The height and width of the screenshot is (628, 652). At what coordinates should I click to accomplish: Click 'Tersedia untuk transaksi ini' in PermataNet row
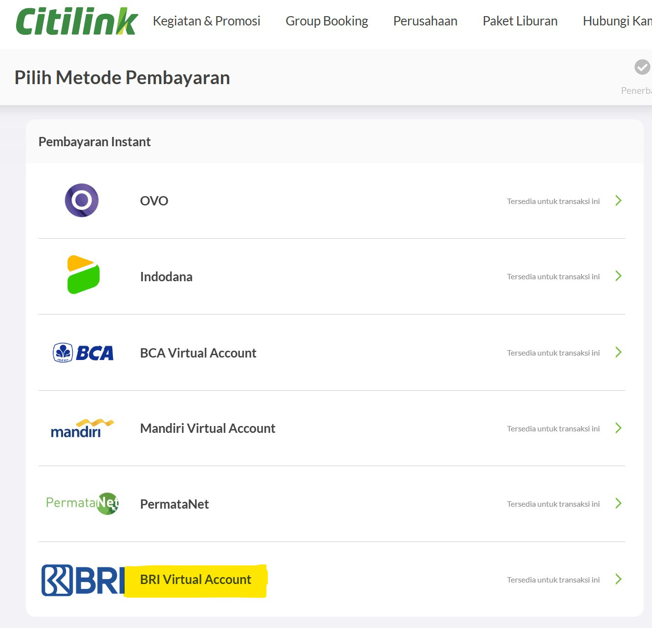[553, 504]
